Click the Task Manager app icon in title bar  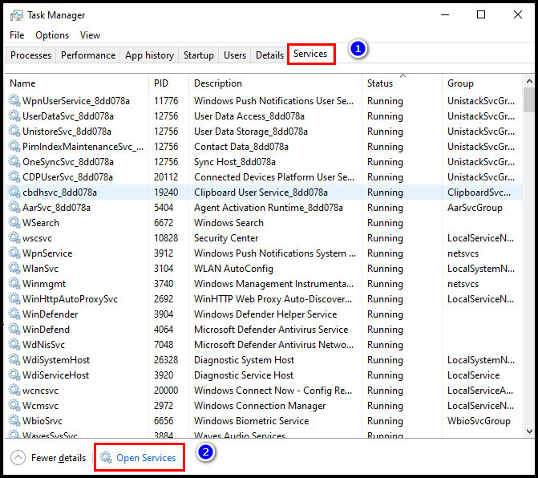point(16,15)
